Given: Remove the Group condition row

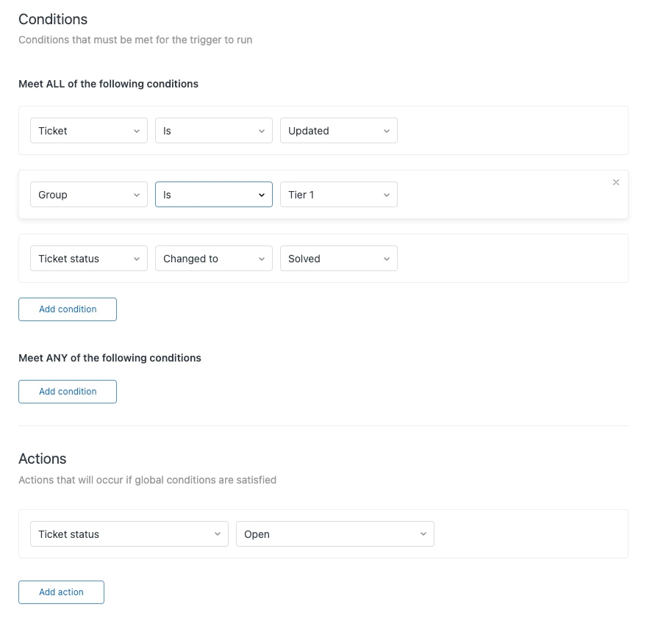Looking at the screenshot, I should [616, 182].
